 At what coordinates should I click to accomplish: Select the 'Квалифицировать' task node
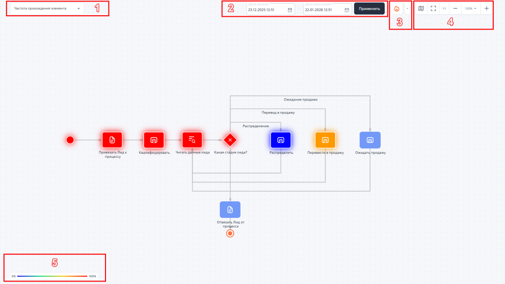(153, 140)
